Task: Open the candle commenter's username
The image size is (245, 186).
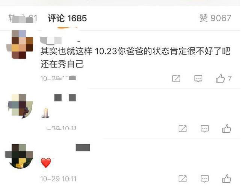Action: pos(65,98)
